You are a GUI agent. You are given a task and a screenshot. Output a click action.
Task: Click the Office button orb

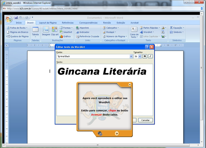click(x=9, y=19)
